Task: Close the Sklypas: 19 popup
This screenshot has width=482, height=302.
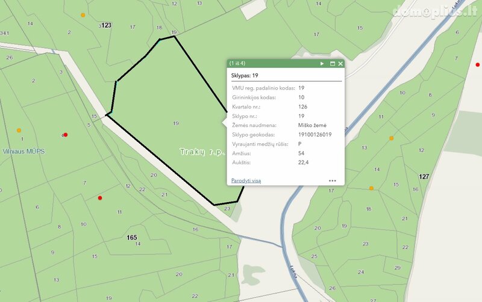Action: 340,64
